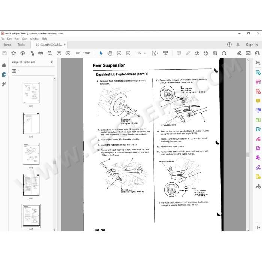Click the Delete page trash icon
This screenshot has width=262, height=262.
pos(215,53)
